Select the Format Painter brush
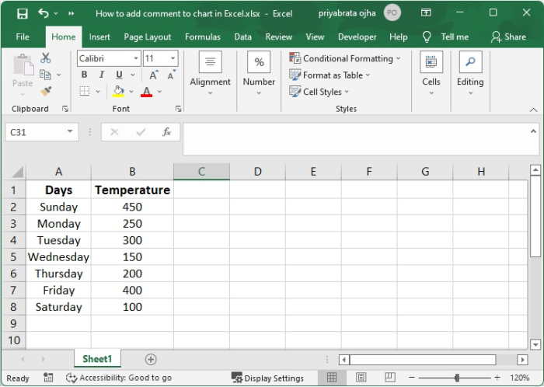The image size is (544, 387). click(x=46, y=91)
